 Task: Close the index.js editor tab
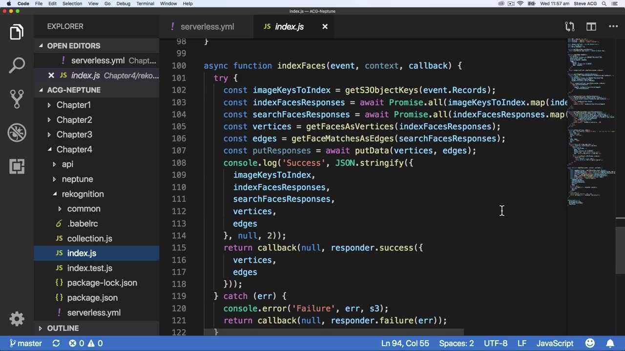click(325, 27)
